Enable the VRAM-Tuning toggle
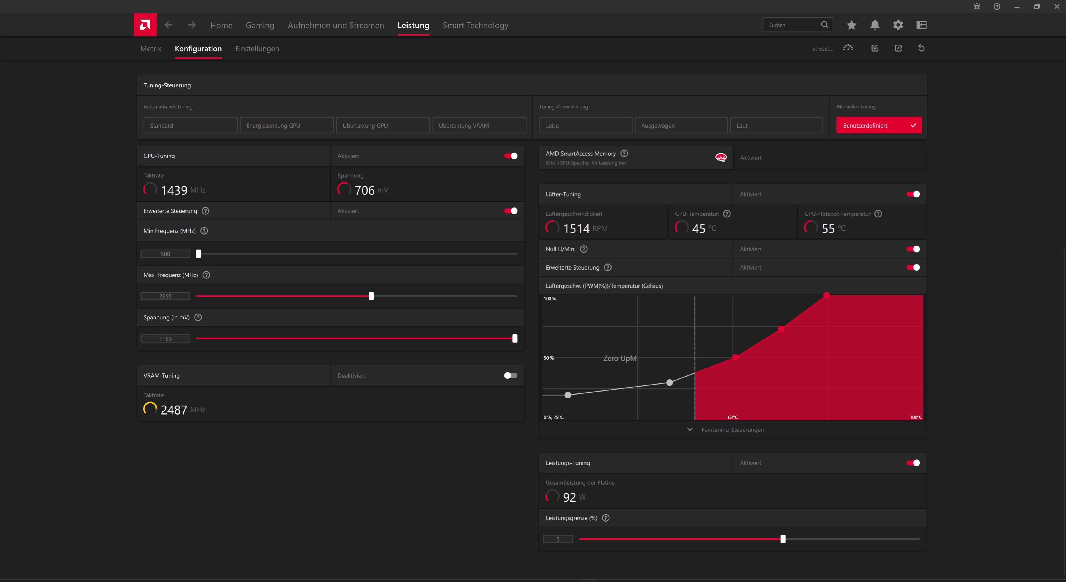This screenshot has width=1066, height=582. [511, 375]
